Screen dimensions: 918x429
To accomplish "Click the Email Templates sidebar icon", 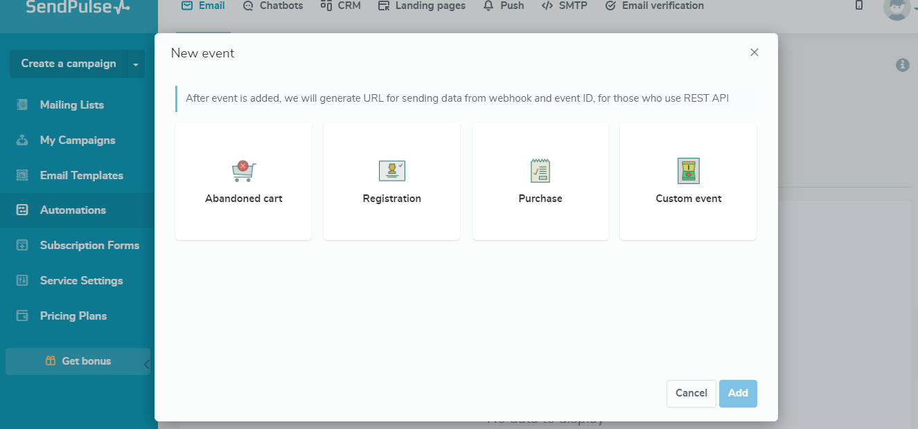I will click(22, 176).
